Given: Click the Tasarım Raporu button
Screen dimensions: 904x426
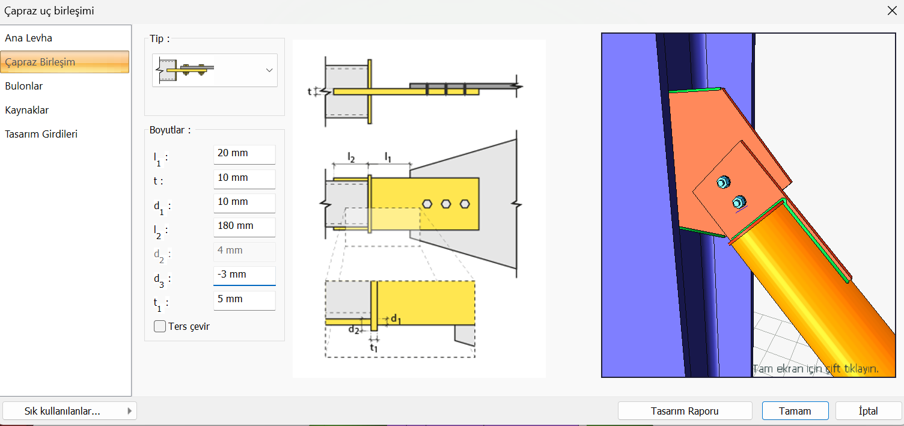Looking at the screenshot, I should point(685,411).
